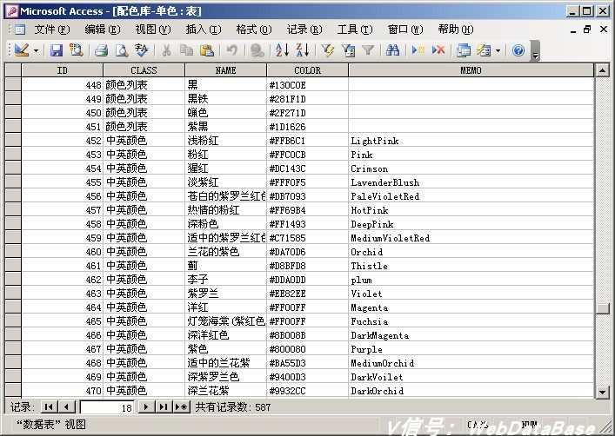Click the Help question mark icon
This screenshot has height=436, width=615.
[518, 50]
